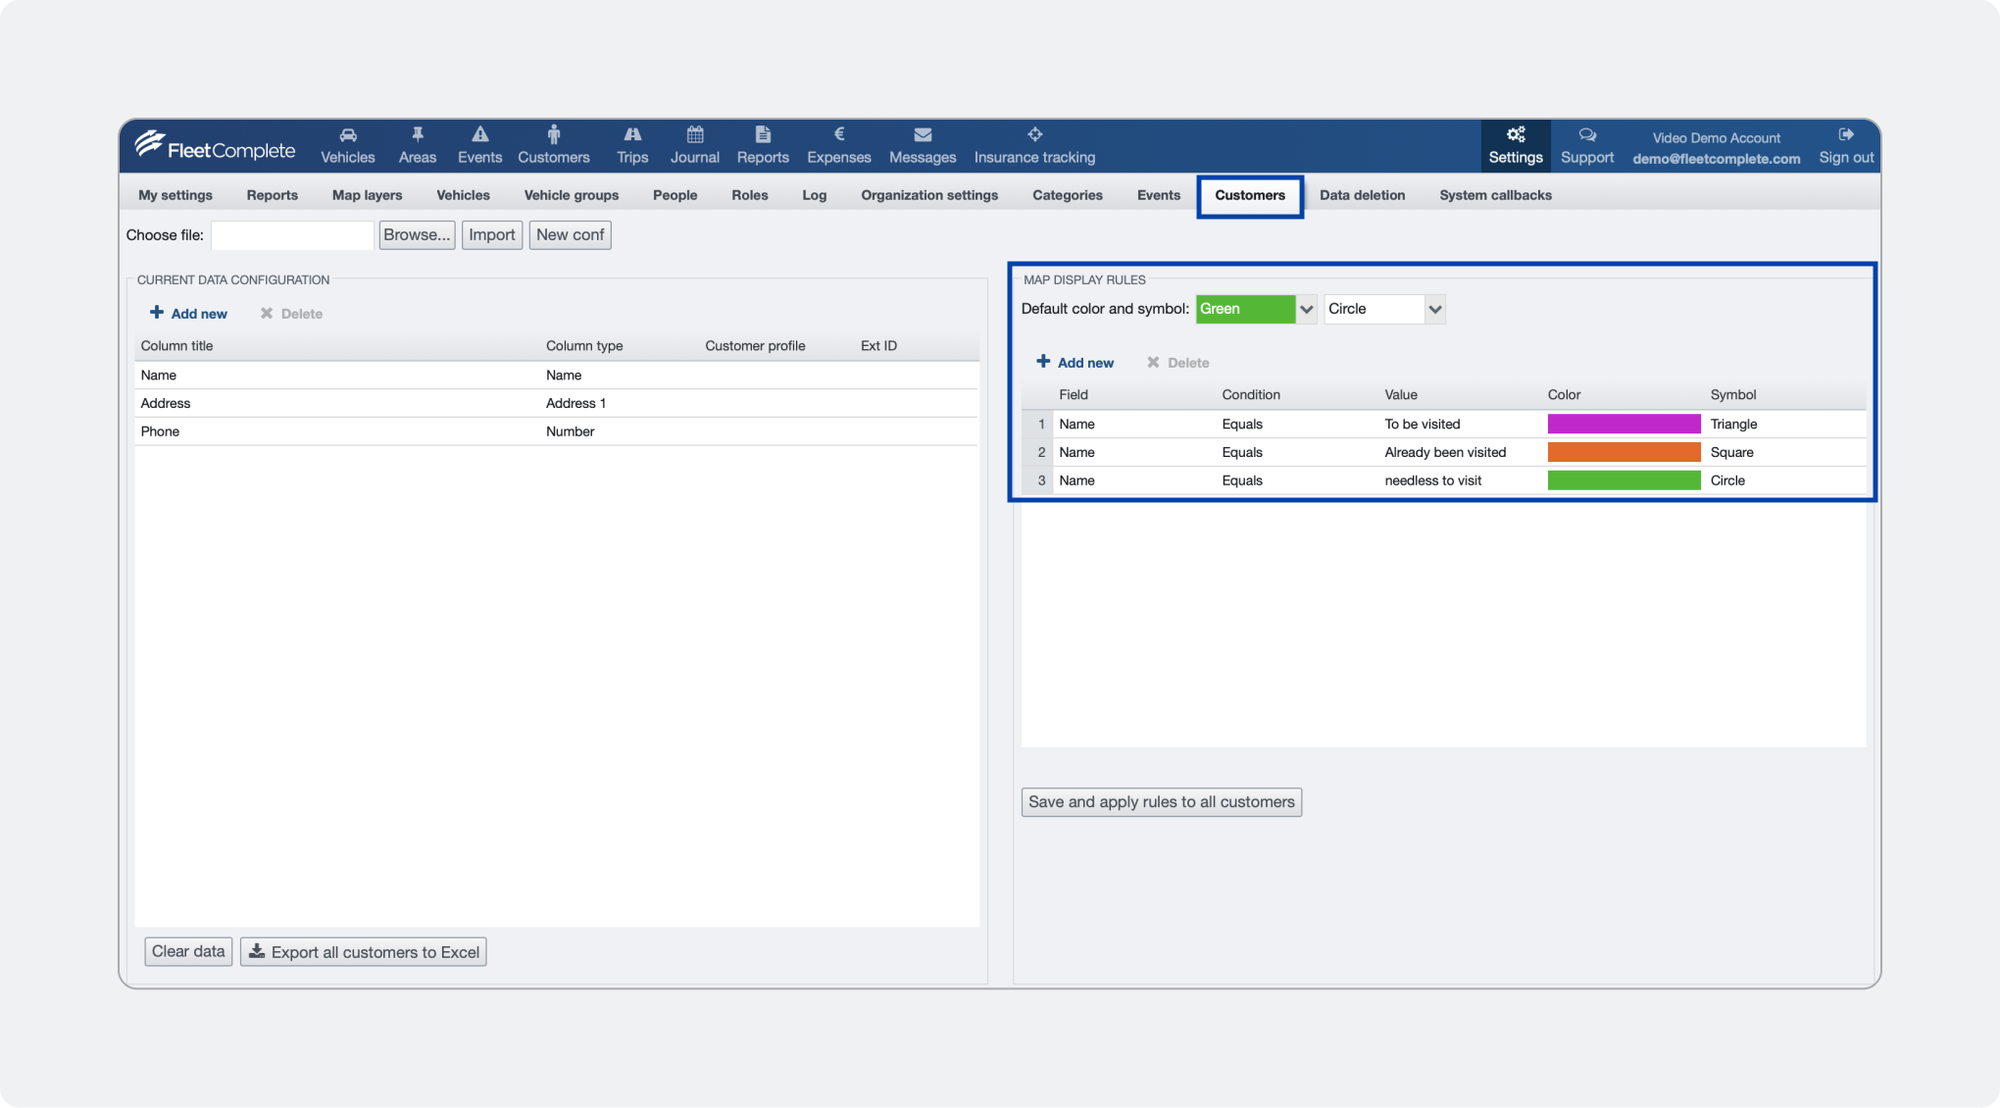Open the Organization settings tab
The width and height of the screenshot is (2000, 1108).
point(929,195)
